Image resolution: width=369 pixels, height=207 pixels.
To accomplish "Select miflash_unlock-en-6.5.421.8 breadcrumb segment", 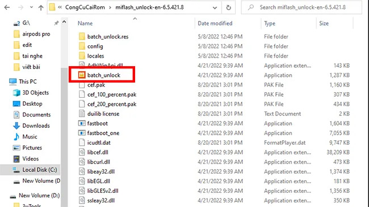I will click(x=149, y=7).
